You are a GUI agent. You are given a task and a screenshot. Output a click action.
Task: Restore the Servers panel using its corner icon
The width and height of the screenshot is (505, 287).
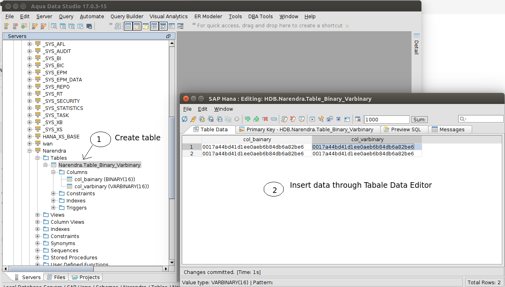pos(168,36)
